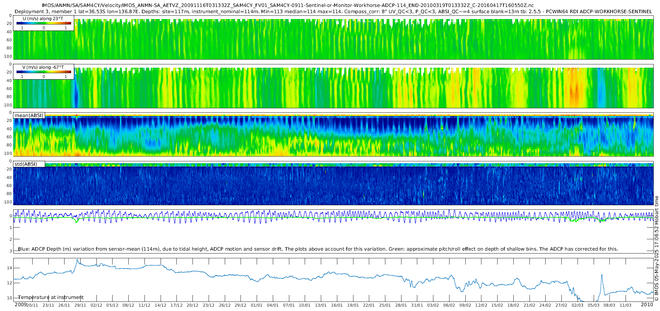Click the 11/03 date tick label
The height and width of the screenshot is (311, 660).
626,305
